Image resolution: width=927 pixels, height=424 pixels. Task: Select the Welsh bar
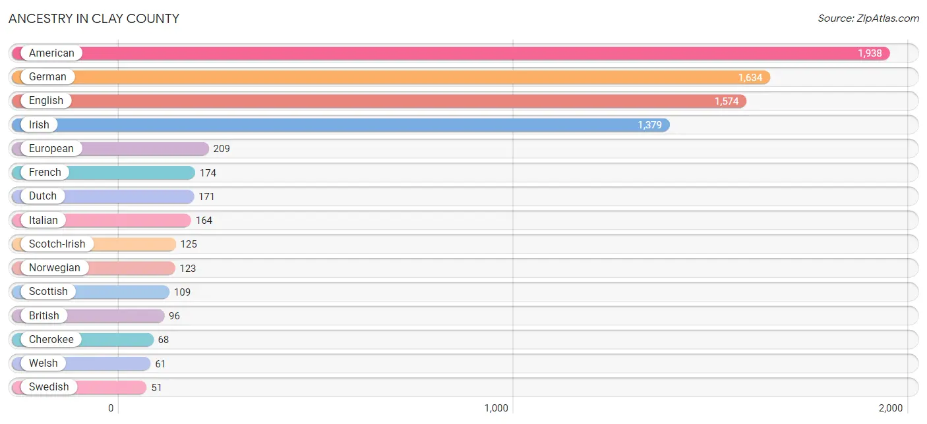click(81, 363)
